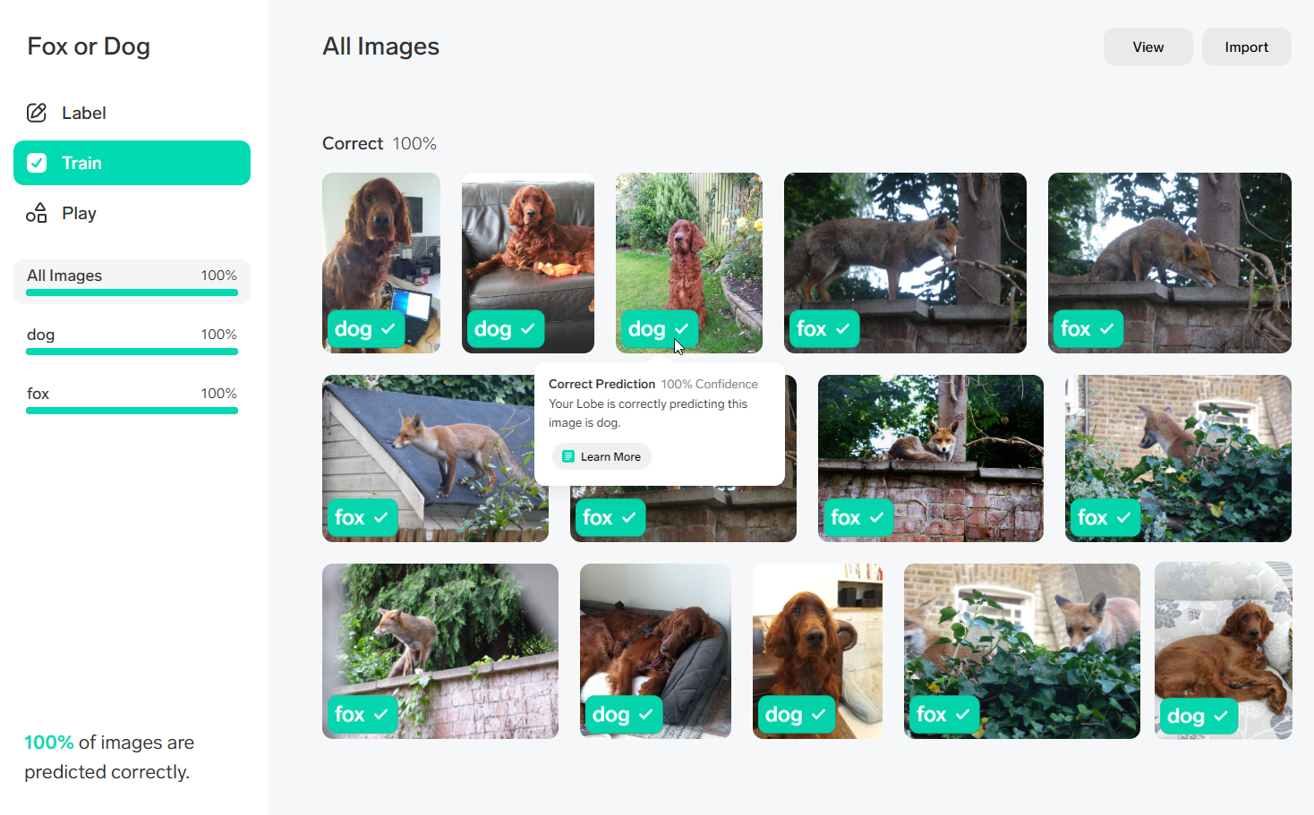Filter images by the dog label
This screenshot has height=815, width=1314.
[132, 341]
